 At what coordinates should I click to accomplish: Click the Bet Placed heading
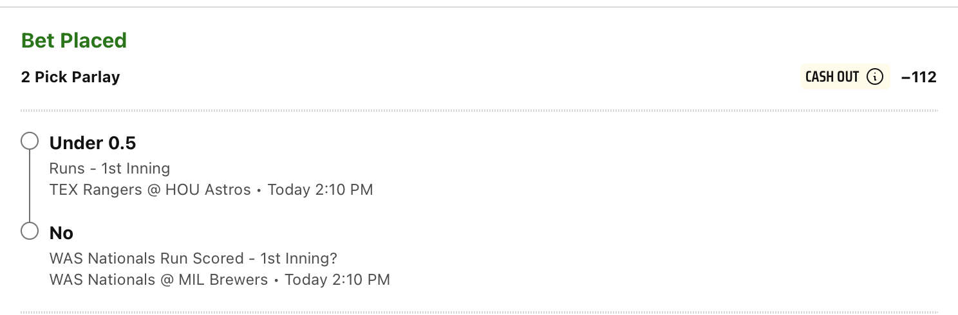click(74, 40)
